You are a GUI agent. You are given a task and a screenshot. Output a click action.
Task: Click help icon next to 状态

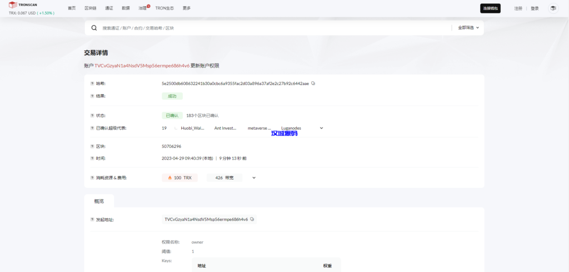point(92,116)
